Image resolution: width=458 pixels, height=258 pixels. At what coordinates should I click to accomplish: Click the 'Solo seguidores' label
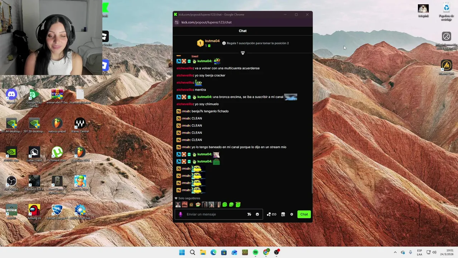(189, 198)
